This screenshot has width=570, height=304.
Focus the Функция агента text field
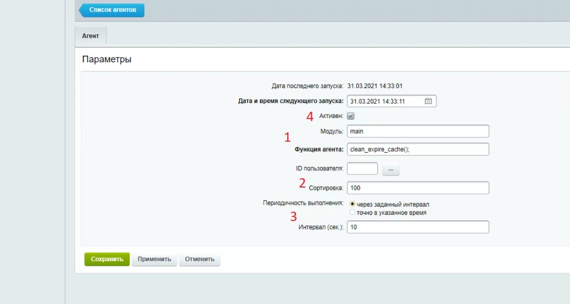[417, 150]
